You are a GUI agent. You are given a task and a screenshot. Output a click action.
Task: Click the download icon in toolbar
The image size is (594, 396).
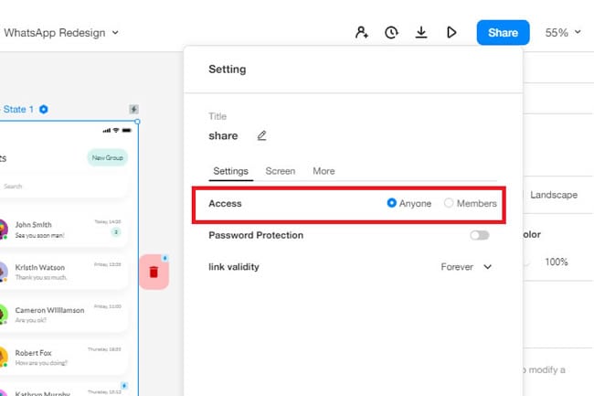point(421,33)
